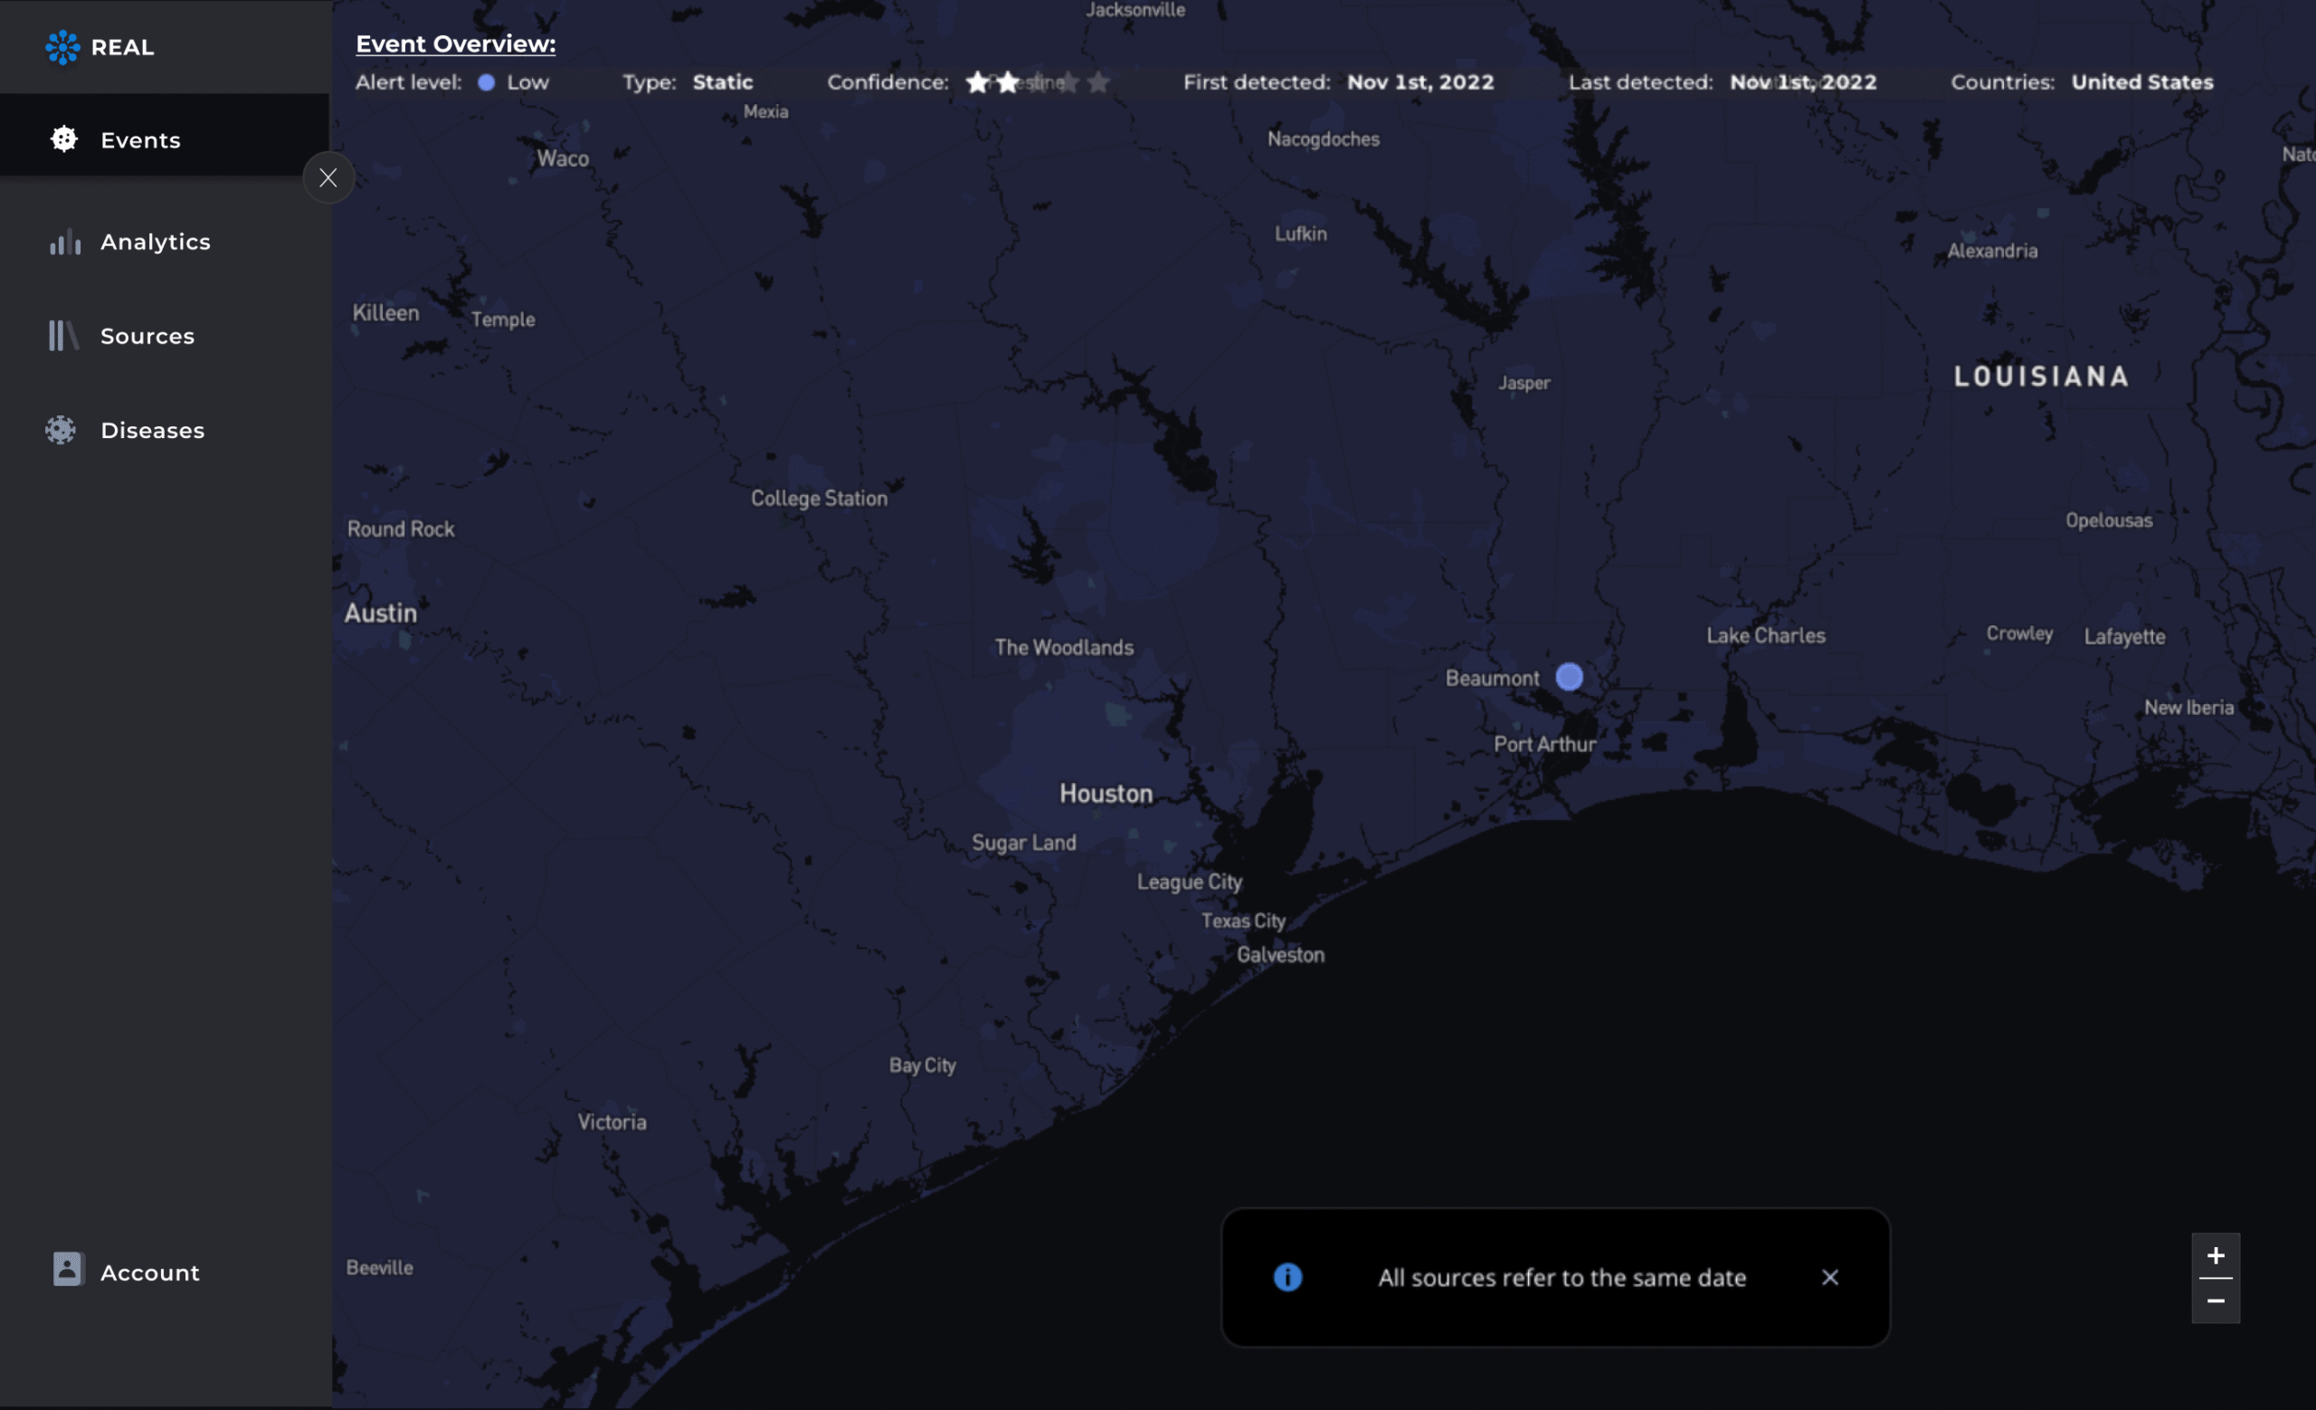Click the 'Event Overview:' heading
2316x1410 pixels.
tap(455, 43)
